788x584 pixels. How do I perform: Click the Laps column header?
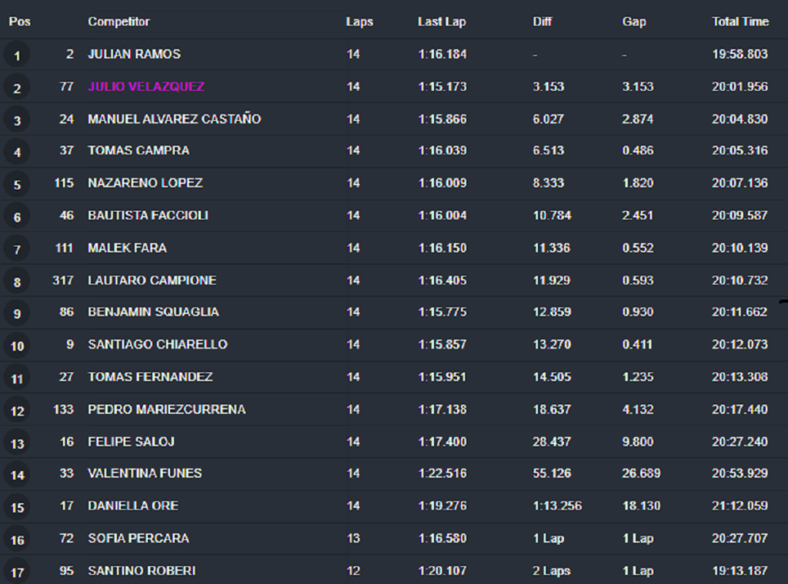(359, 22)
